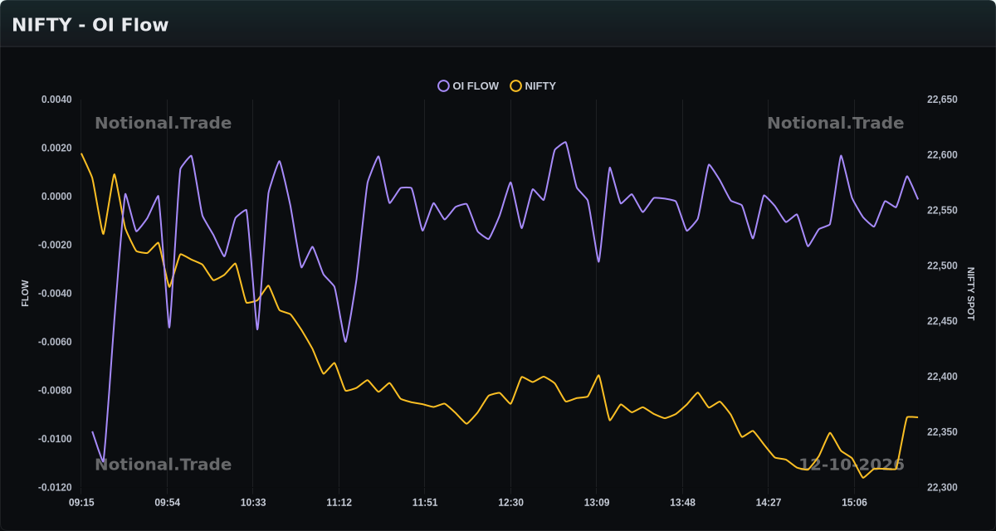
Task: Click the 22,350 spot axis value
Action: tap(942, 432)
